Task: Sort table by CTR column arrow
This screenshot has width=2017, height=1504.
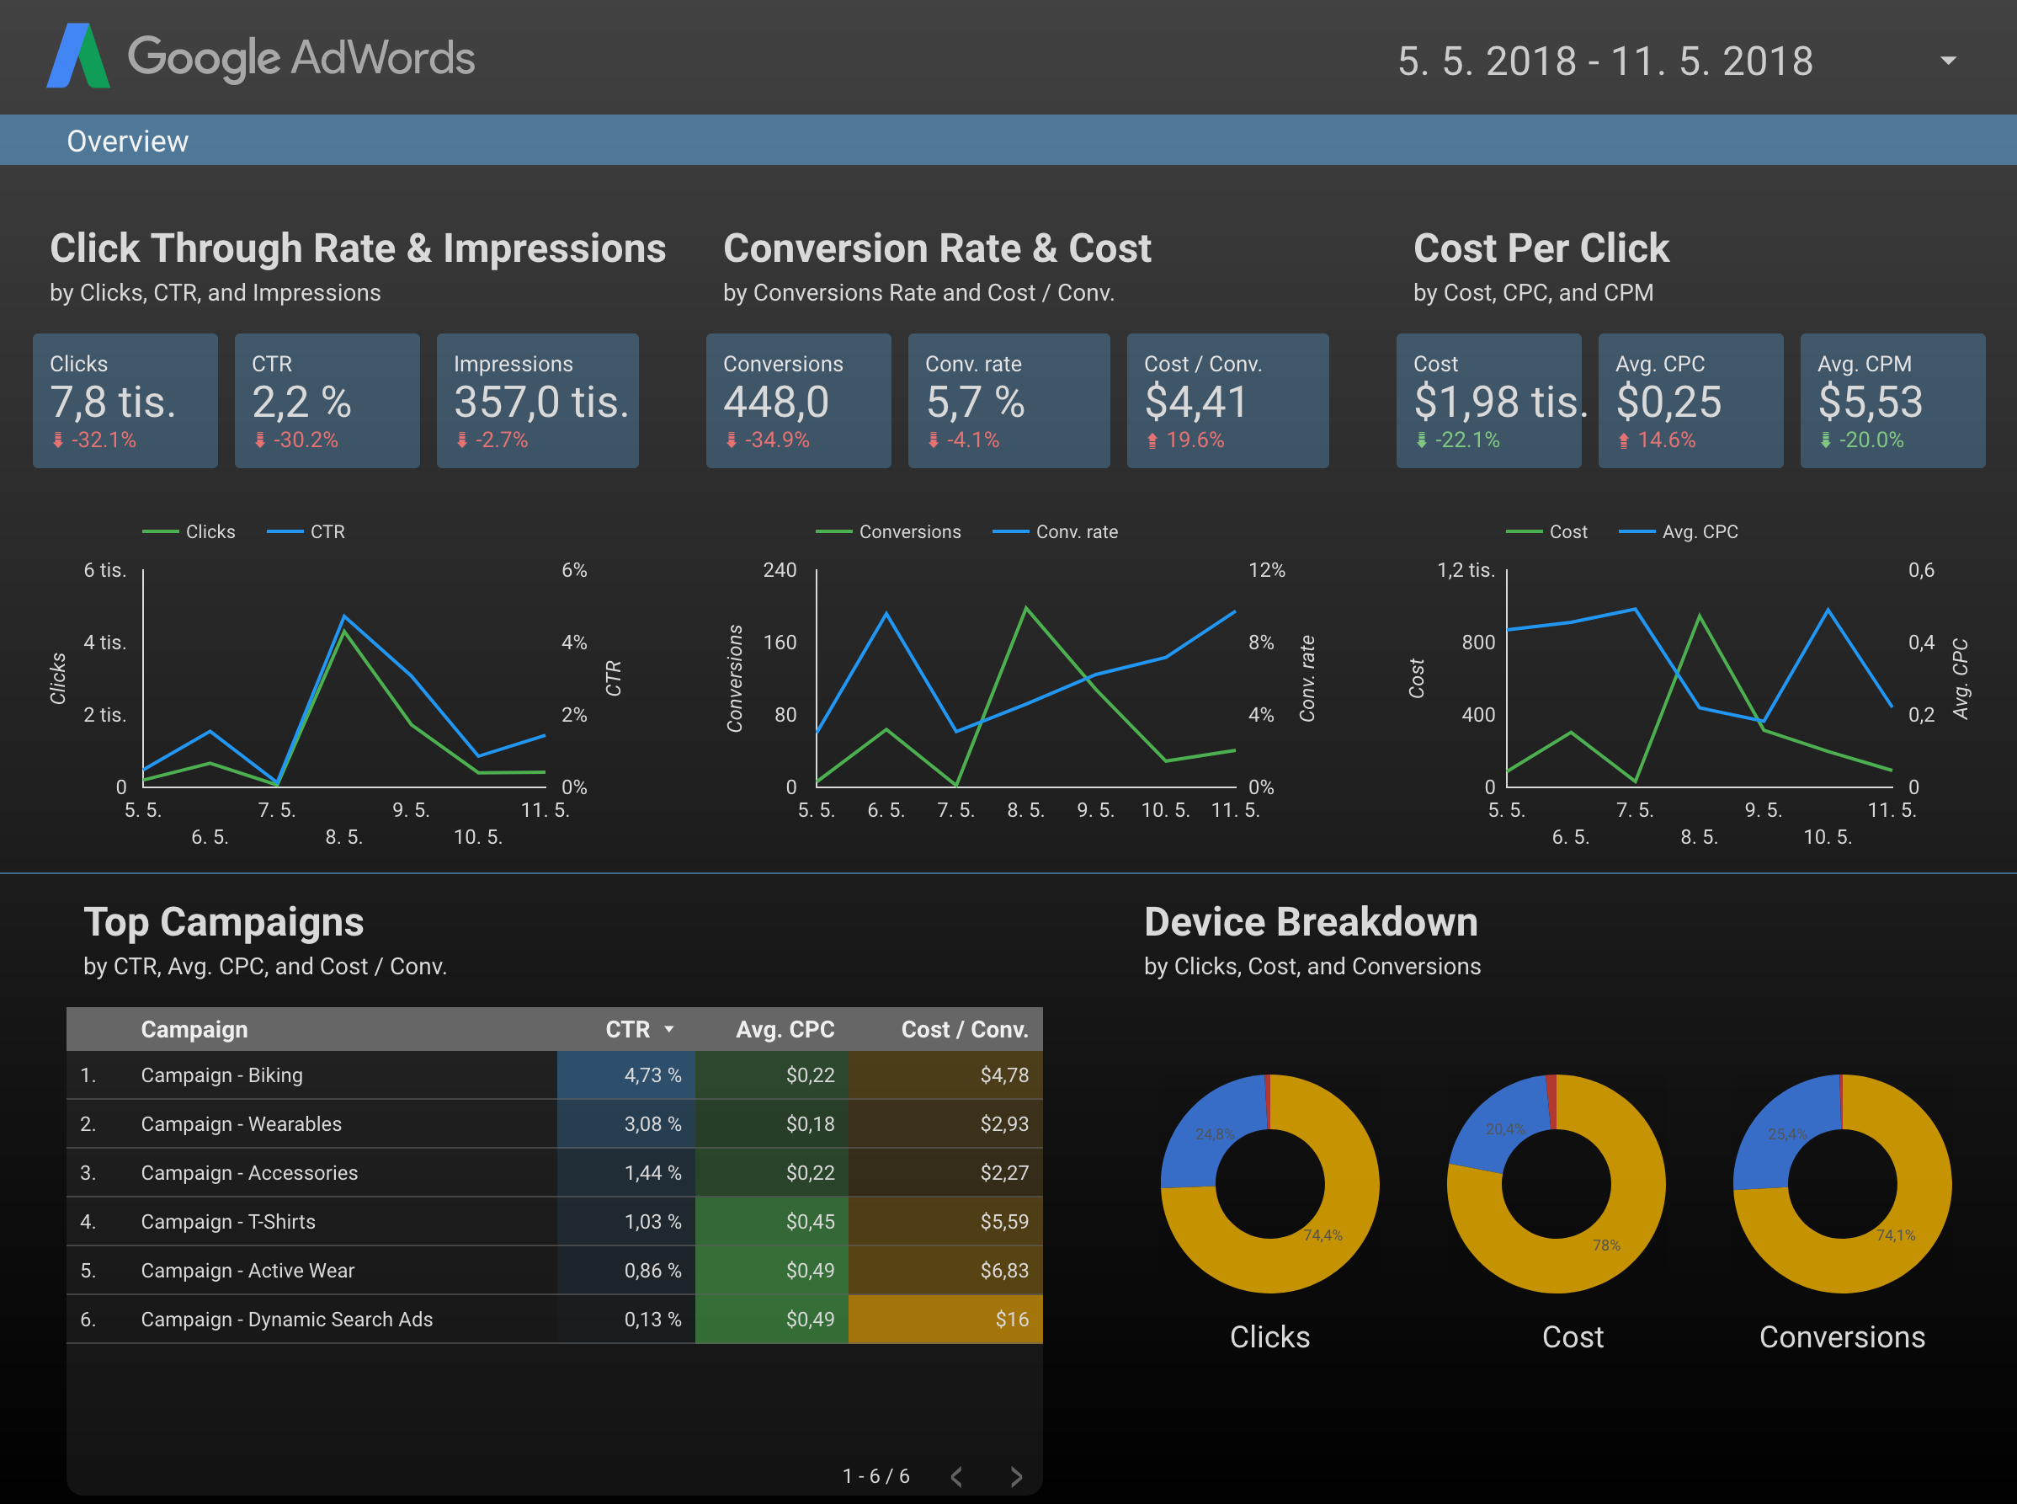Action: 669,1029
